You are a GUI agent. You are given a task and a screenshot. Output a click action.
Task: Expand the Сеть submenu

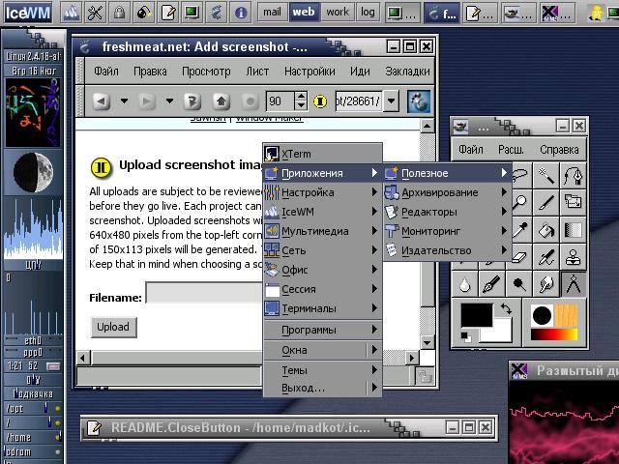(x=323, y=250)
